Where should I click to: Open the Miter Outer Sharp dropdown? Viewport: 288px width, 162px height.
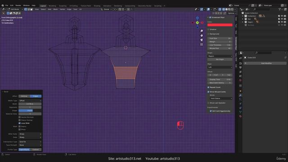point(30,134)
